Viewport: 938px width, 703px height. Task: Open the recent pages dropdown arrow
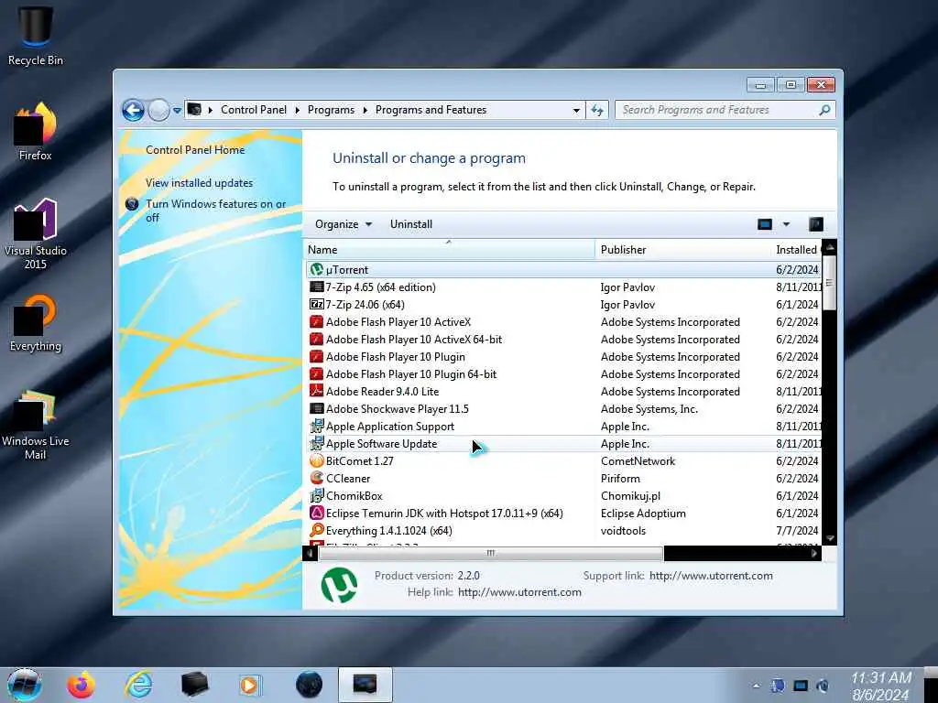click(x=177, y=111)
